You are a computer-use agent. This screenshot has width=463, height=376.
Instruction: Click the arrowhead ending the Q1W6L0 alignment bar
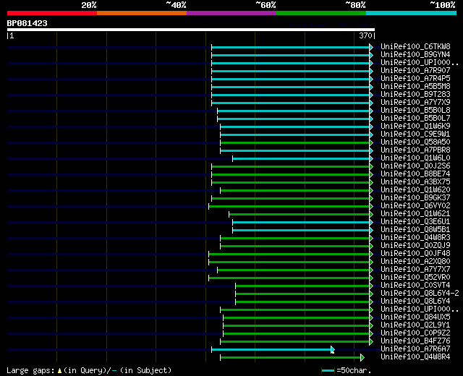[x=371, y=159]
